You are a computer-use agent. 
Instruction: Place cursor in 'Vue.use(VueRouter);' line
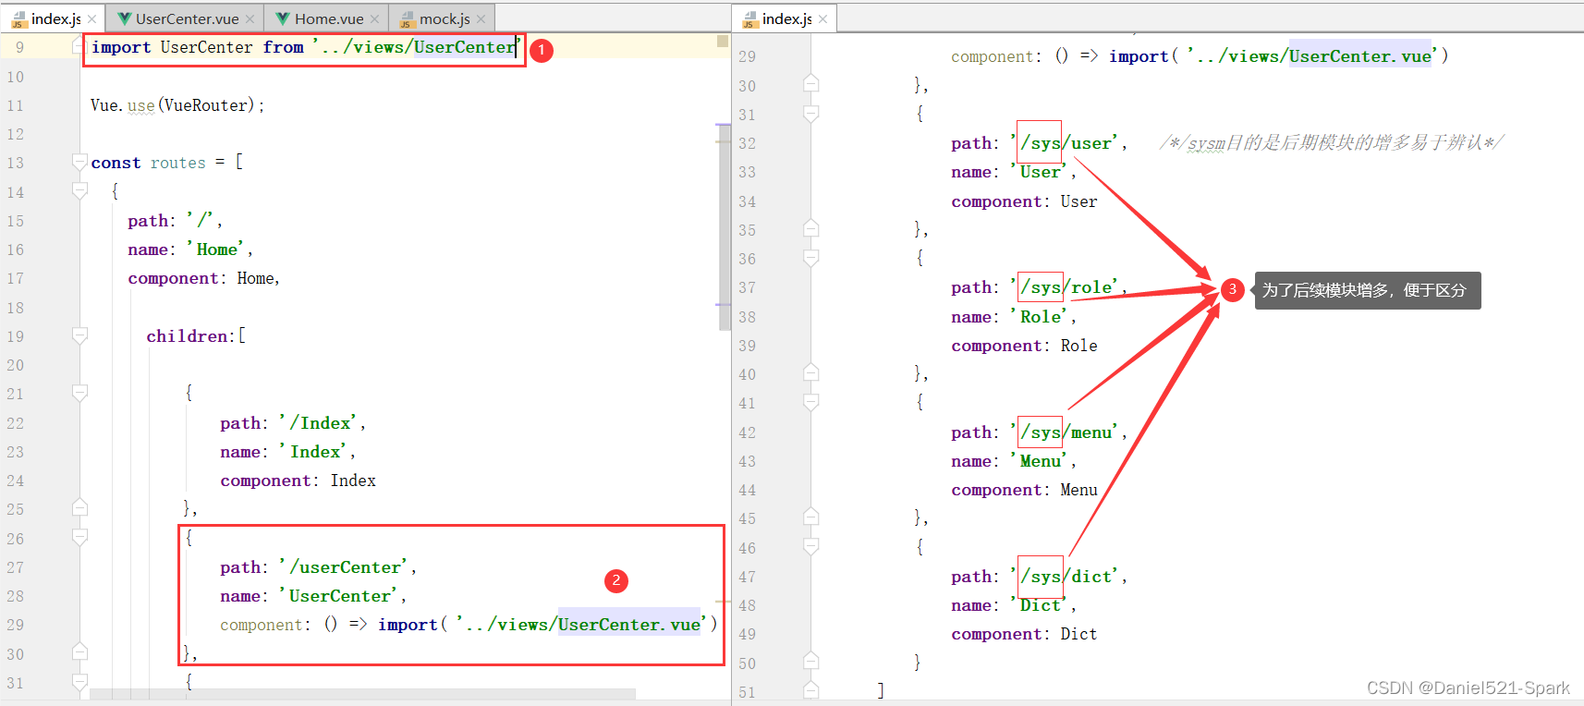pyautogui.click(x=177, y=105)
